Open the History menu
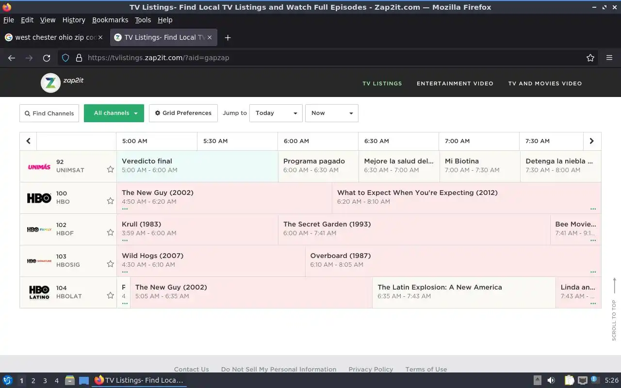621x388 pixels. point(74,20)
